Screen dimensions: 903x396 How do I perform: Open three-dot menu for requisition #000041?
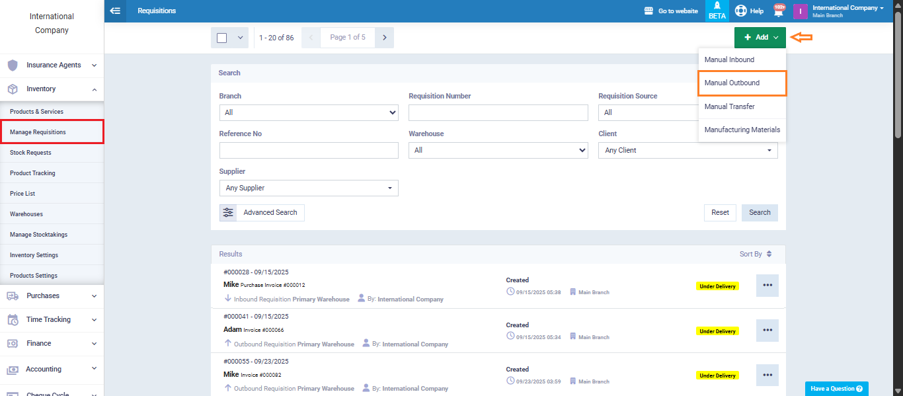[x=767, y=331]
